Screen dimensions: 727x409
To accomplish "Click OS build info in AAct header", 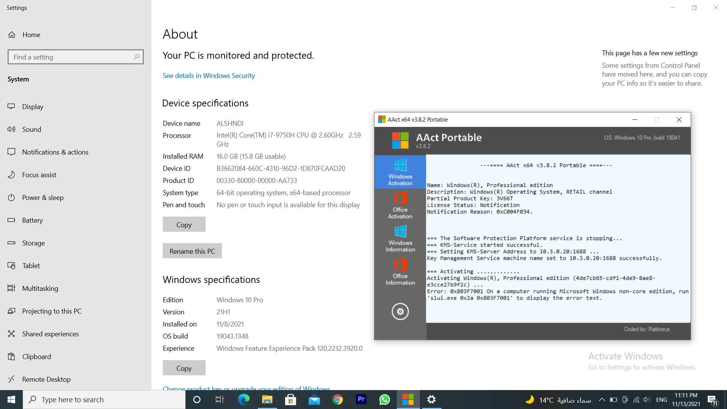I will [x=642, y=137].
